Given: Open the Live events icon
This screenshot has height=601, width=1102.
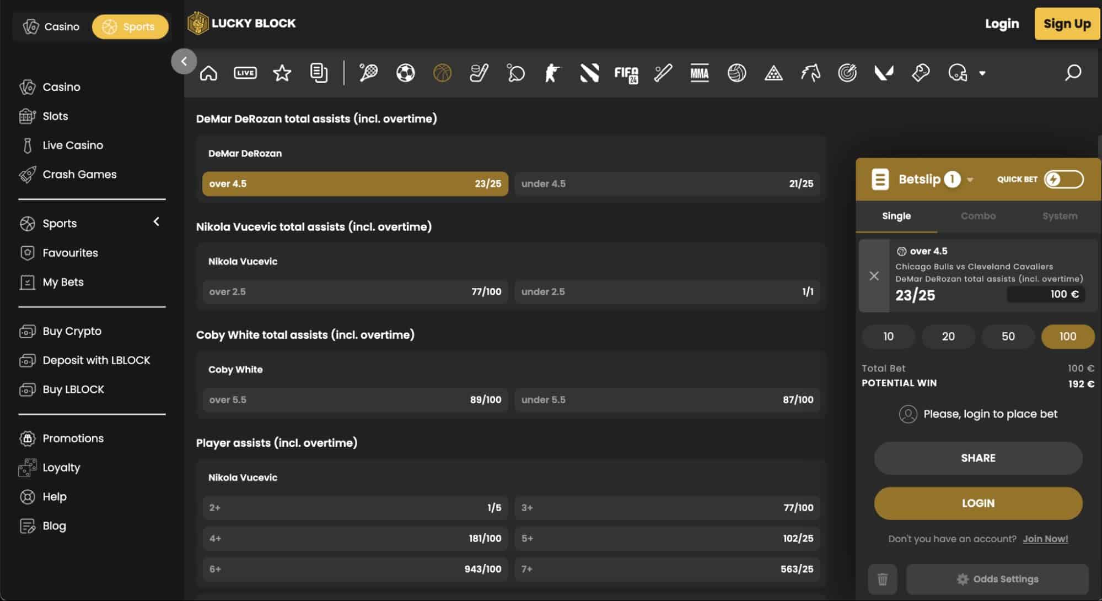Looking at the screenshot, I should tap(245, 73).
